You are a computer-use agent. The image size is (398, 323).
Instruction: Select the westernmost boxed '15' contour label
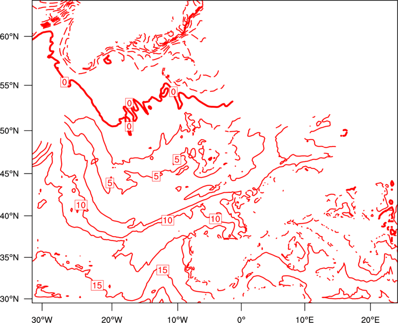(97, 285)
